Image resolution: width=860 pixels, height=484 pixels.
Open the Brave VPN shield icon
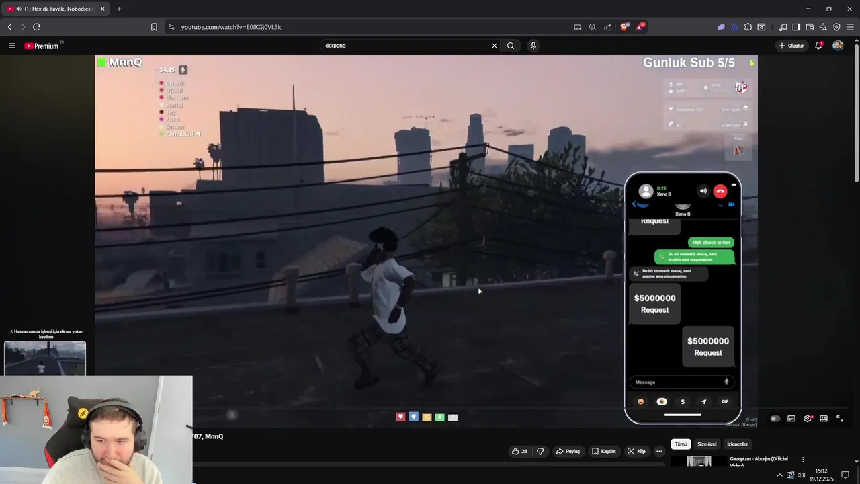pos(836,27)
